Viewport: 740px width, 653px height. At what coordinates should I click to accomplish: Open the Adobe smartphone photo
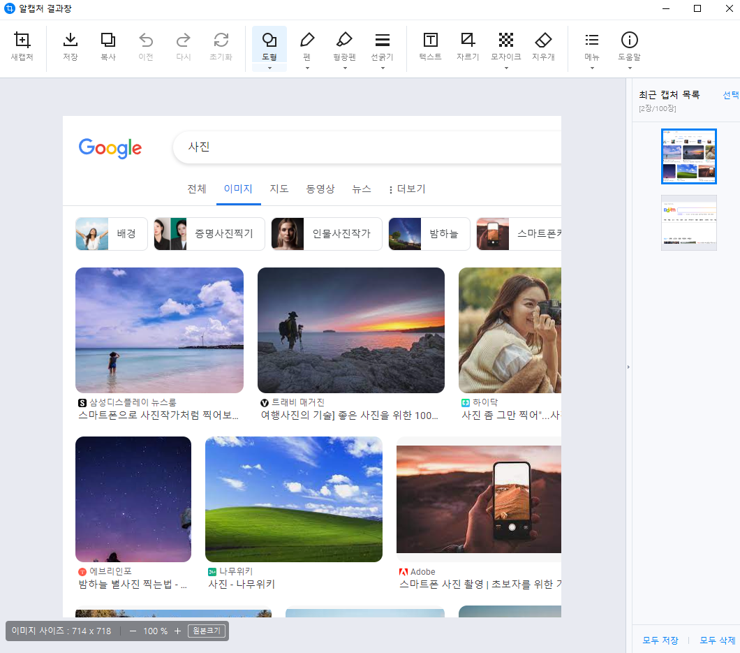[478, 499]
